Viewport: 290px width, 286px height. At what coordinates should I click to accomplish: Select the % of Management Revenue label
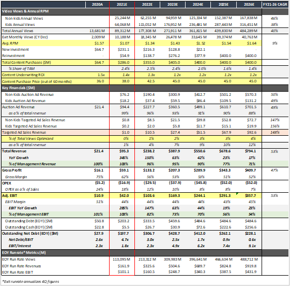click(32, 164)
